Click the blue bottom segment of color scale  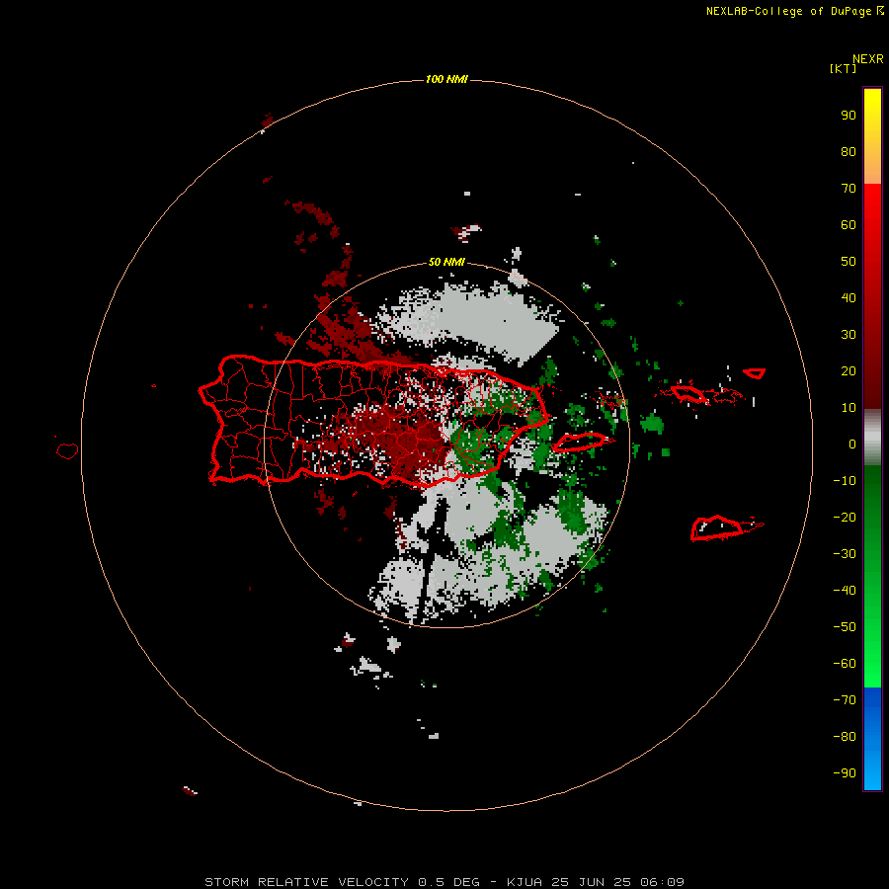(872, 739)
